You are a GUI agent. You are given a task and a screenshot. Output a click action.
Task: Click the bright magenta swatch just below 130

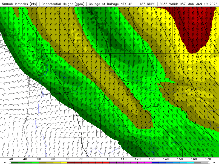(148, 163)
